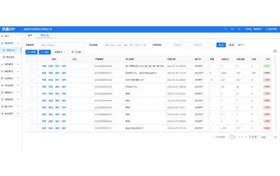Click the blue 查询 search button
280x176 pixels.
(x=221, y=45)
